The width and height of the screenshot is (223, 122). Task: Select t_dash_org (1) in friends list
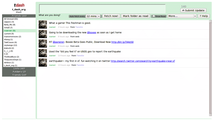(x=10, y=66)
